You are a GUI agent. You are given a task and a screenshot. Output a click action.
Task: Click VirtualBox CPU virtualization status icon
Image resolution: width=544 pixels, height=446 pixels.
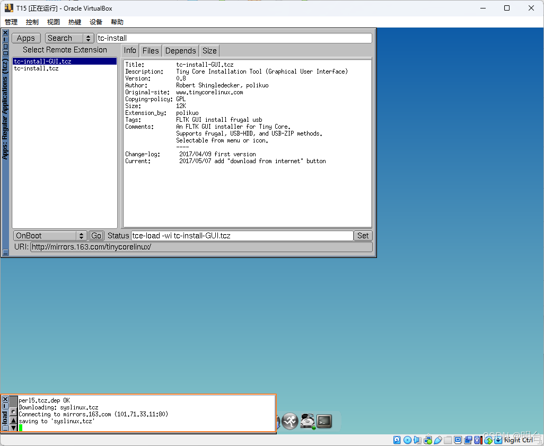coord(478,440)
